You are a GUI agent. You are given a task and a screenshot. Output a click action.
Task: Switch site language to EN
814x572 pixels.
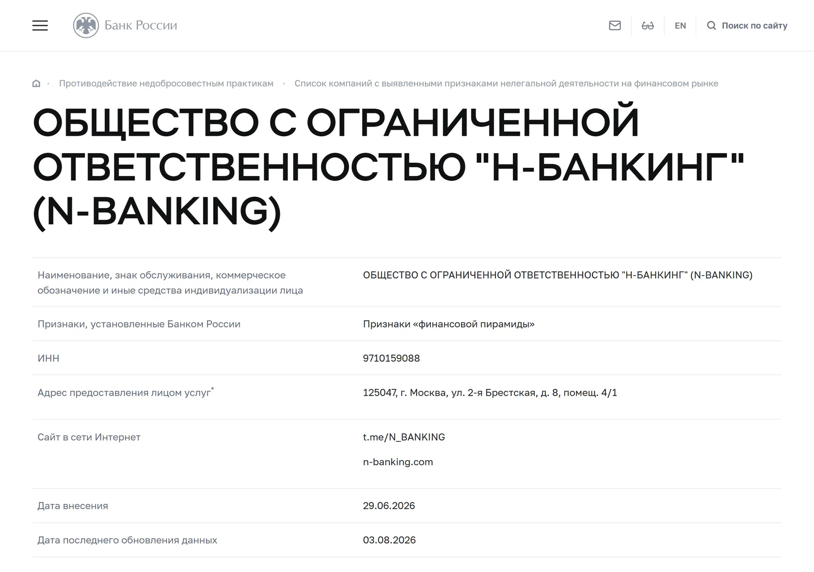click(x=680, y=25)
